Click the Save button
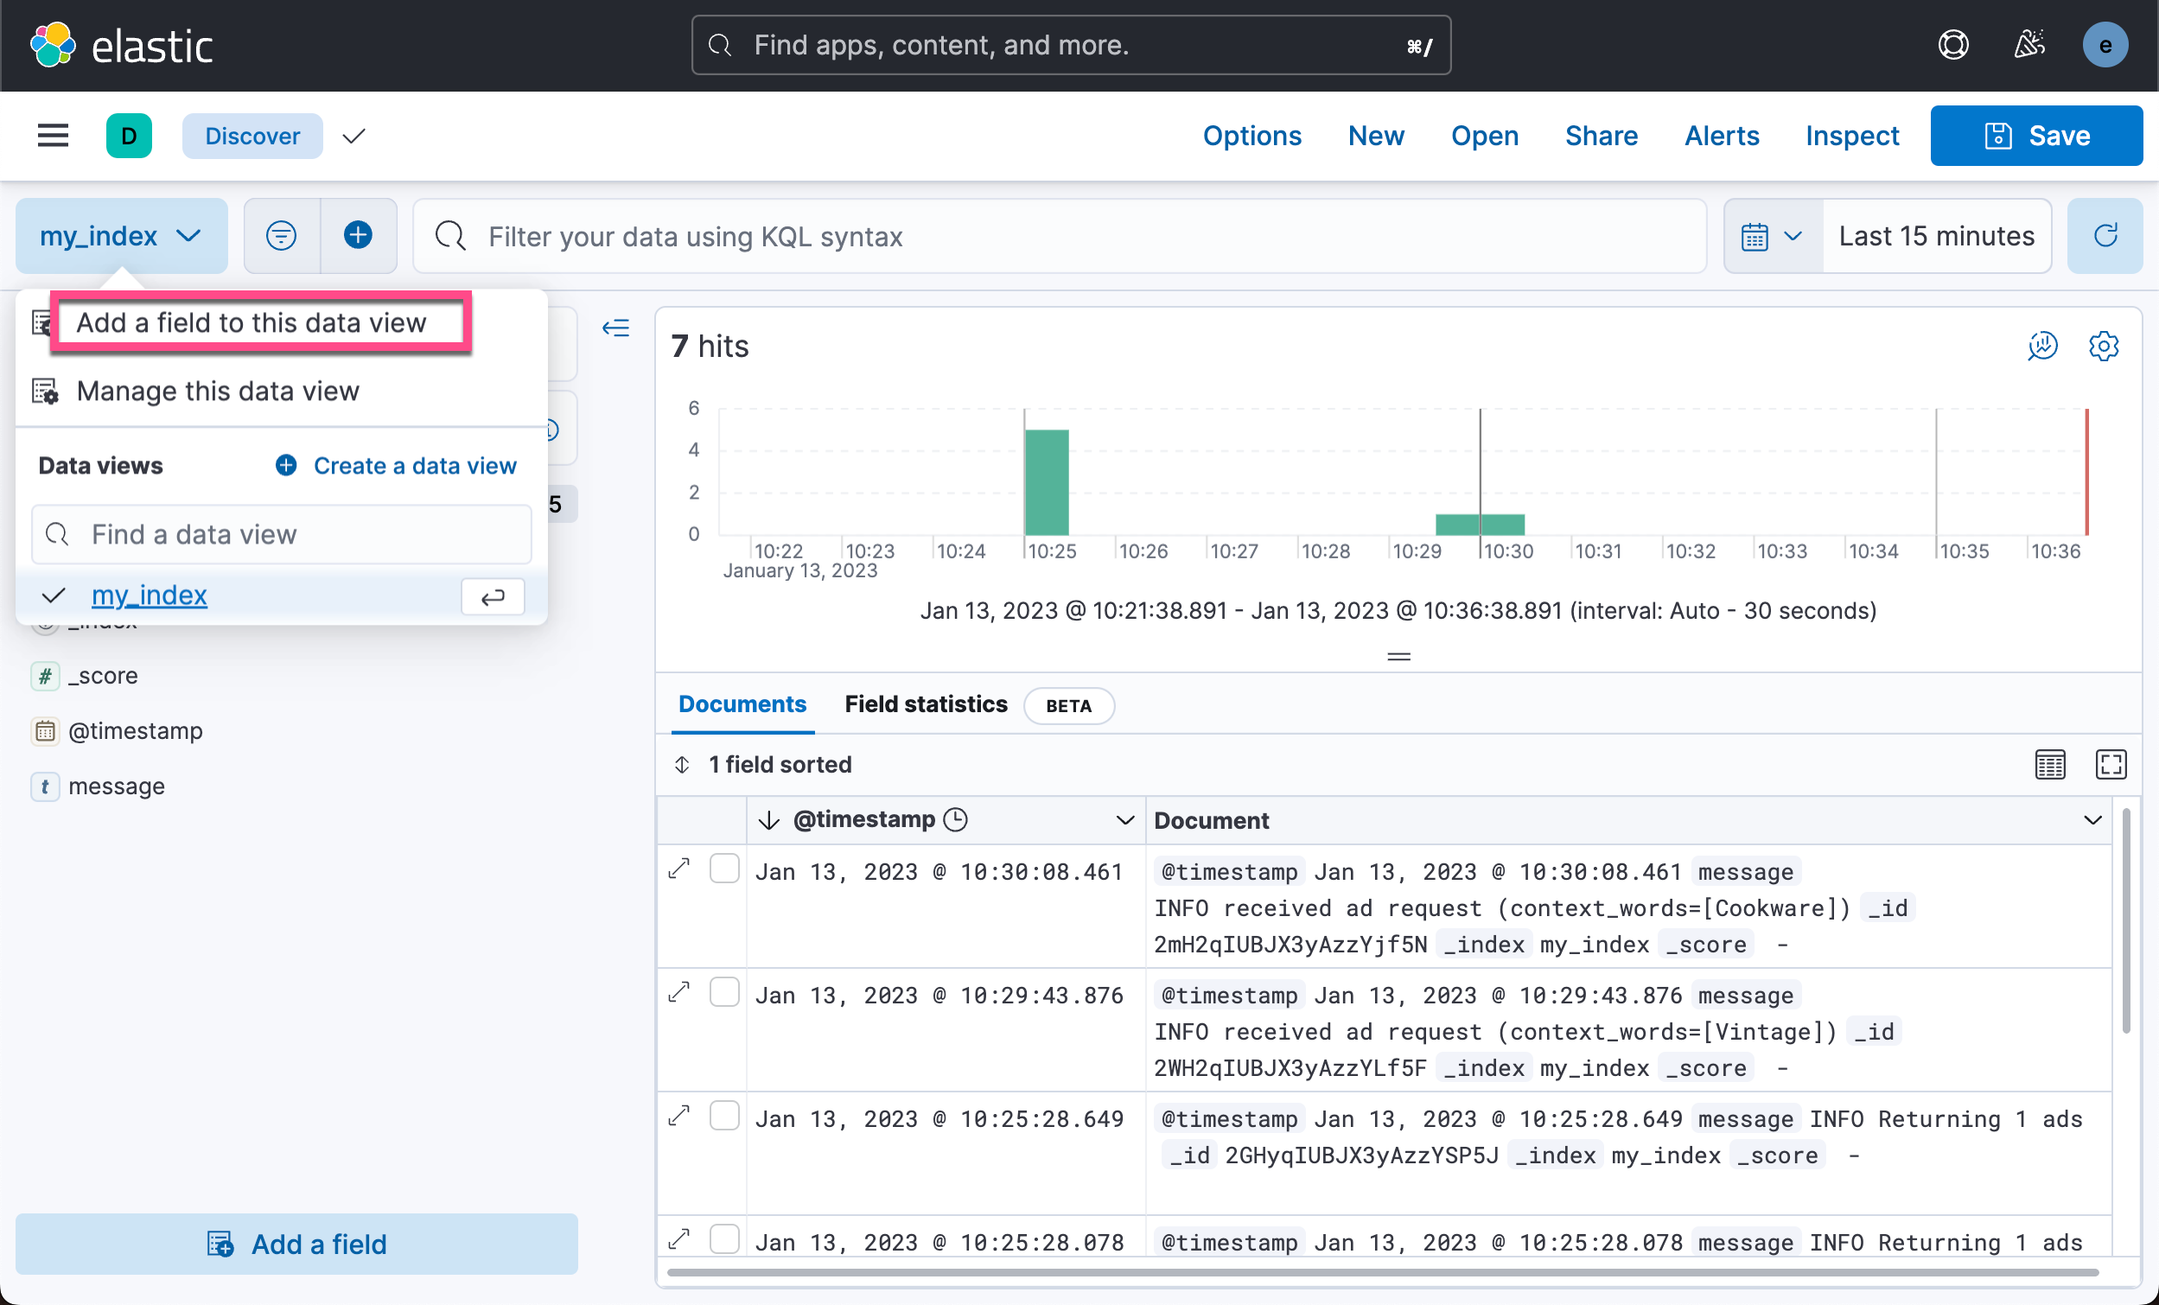The width and height of the screenshot is (2159, 1305). pos(2035,135)
